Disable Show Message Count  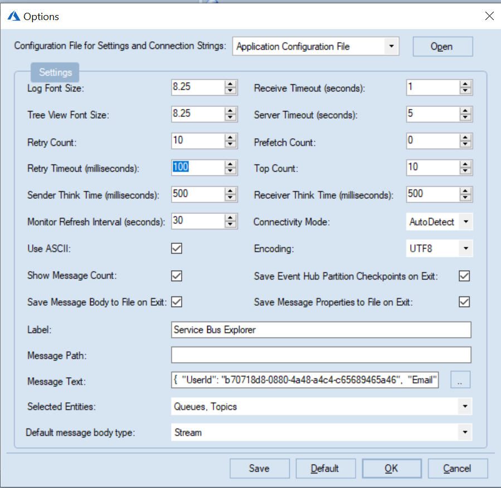[x=176, y=275]
